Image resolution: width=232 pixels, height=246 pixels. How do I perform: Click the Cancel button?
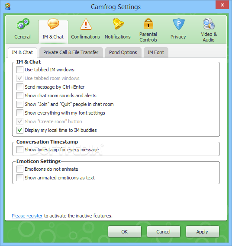pos(163,232)
